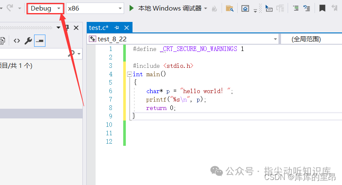
Task: Open the side panel window options arrow
Action: (58, 28)
